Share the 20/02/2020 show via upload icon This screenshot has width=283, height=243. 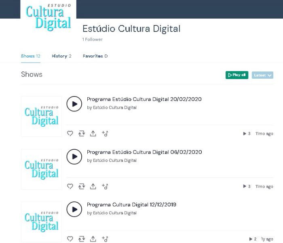tap(93, 133)
